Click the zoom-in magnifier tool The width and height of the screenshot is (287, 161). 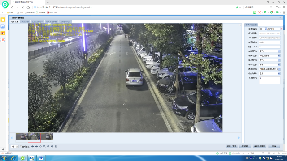pos(44,146)
